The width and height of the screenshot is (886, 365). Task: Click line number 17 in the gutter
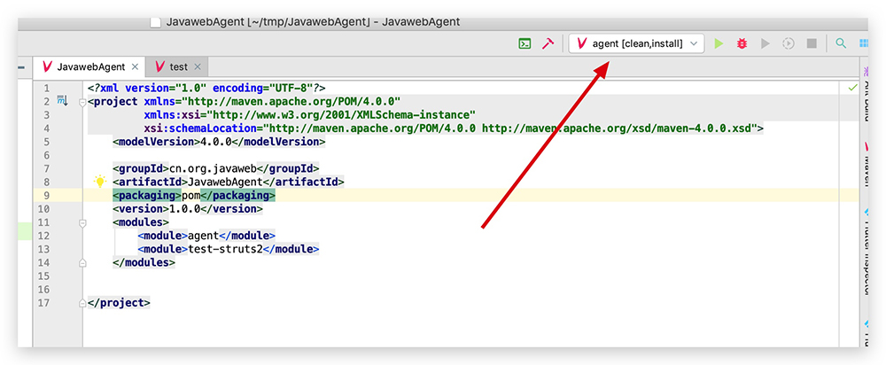tap(44, 303)
